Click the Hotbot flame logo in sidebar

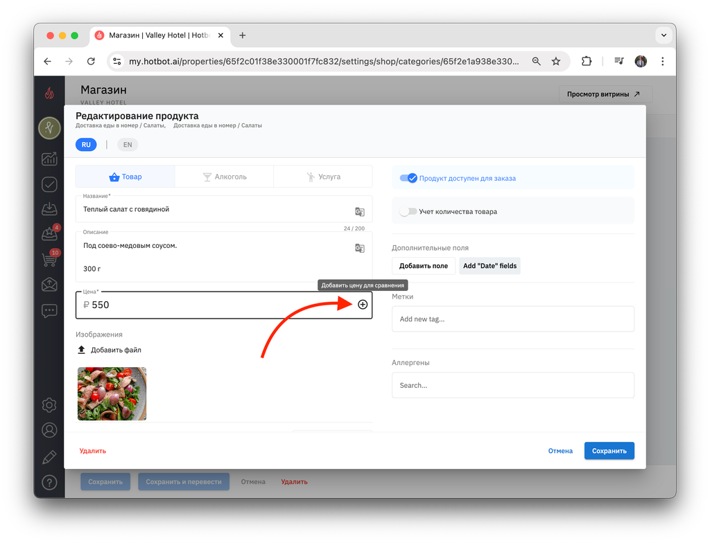(x=49, y=94)
